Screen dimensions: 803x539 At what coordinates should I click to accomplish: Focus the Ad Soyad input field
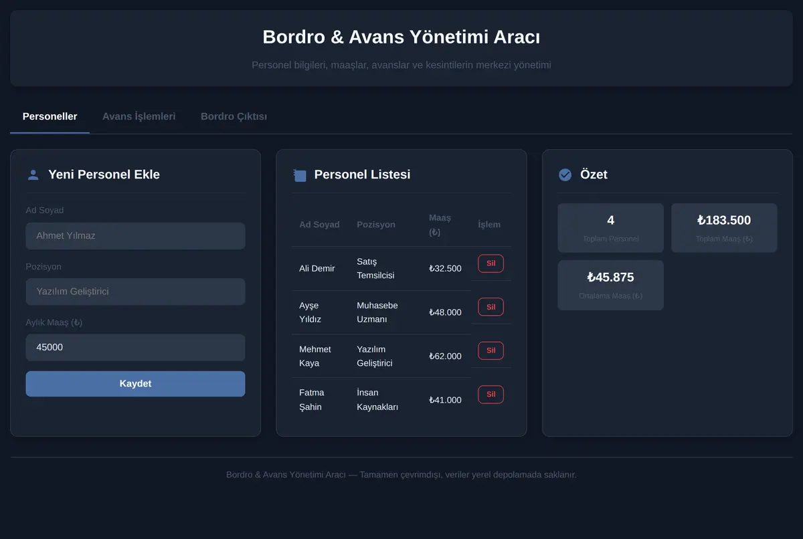coord(135,236)
